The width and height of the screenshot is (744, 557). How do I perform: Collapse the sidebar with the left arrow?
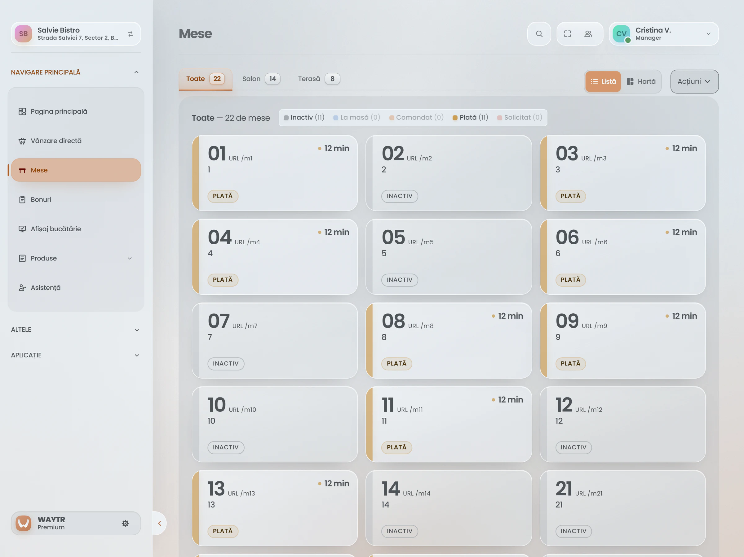[x=159, y=523]
